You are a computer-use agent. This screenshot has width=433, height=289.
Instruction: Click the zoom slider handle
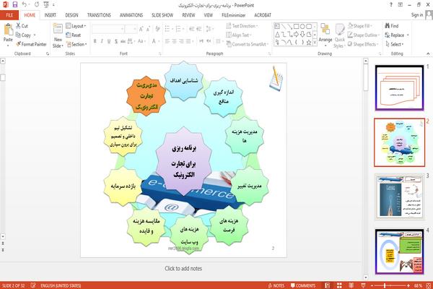point(385,285)
